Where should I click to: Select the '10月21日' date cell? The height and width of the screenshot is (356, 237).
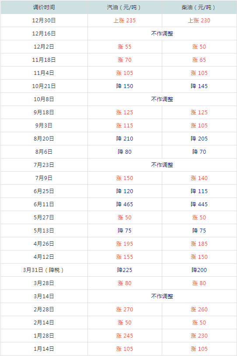[x=44, y=86]
